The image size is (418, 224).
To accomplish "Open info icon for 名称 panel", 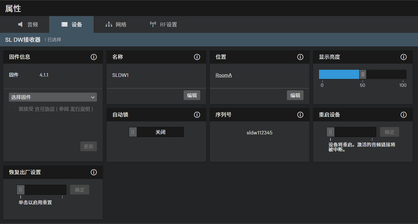I will pos(197,57).
